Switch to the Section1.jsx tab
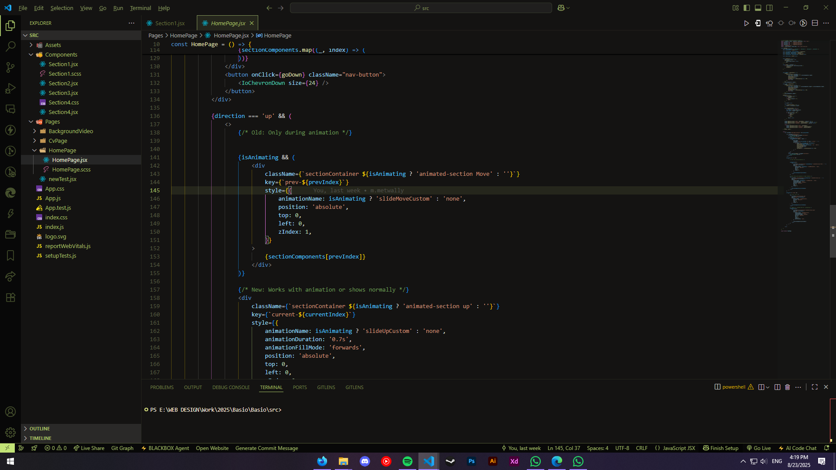This screenshot has height=470, width=836. [169, 23]
